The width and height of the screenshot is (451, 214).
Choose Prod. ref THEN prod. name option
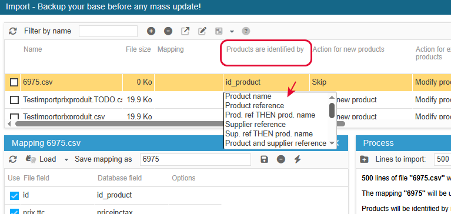click(x=270, y=115)
